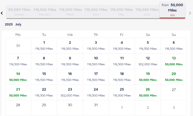Choose July 6 date cell
The height and width of the screenshot is (116, 193).
point(174,46)
